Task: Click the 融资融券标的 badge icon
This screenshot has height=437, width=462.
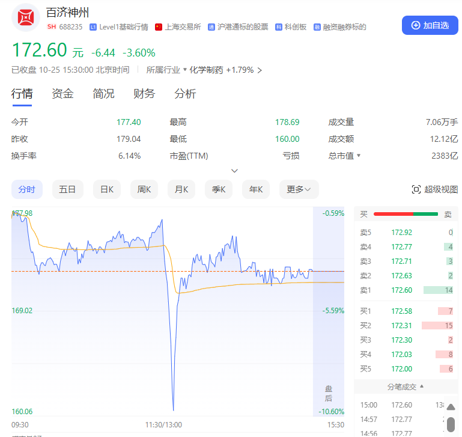Action: 317,27
